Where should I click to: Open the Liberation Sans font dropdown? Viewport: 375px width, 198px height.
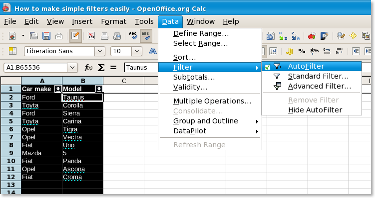100,51
